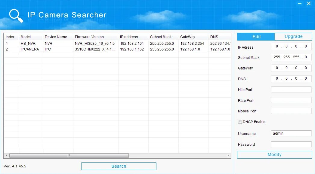Switch to the Upgrade tab
The width and height of the screenshot is (315, 174).
(x=293, y=37)
